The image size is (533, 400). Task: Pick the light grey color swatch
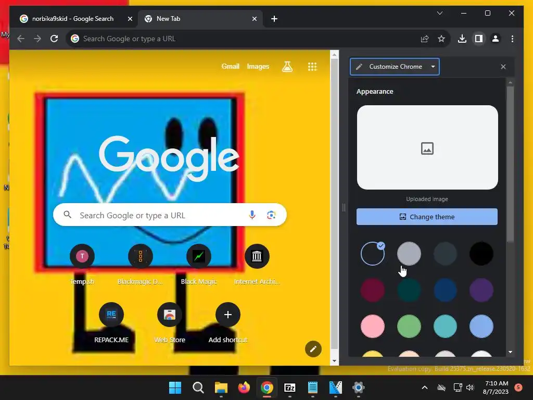(x=409, y=254)
